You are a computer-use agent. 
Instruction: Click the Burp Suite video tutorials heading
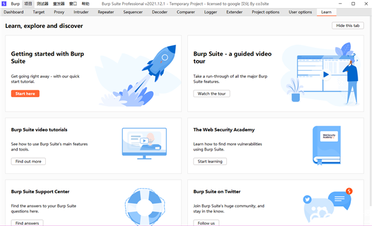click(39, 129)
